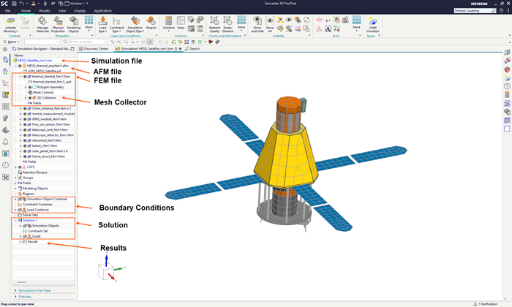
Task: Click the 1 Notification bell in the status bar
Action: tap(475, 304)
